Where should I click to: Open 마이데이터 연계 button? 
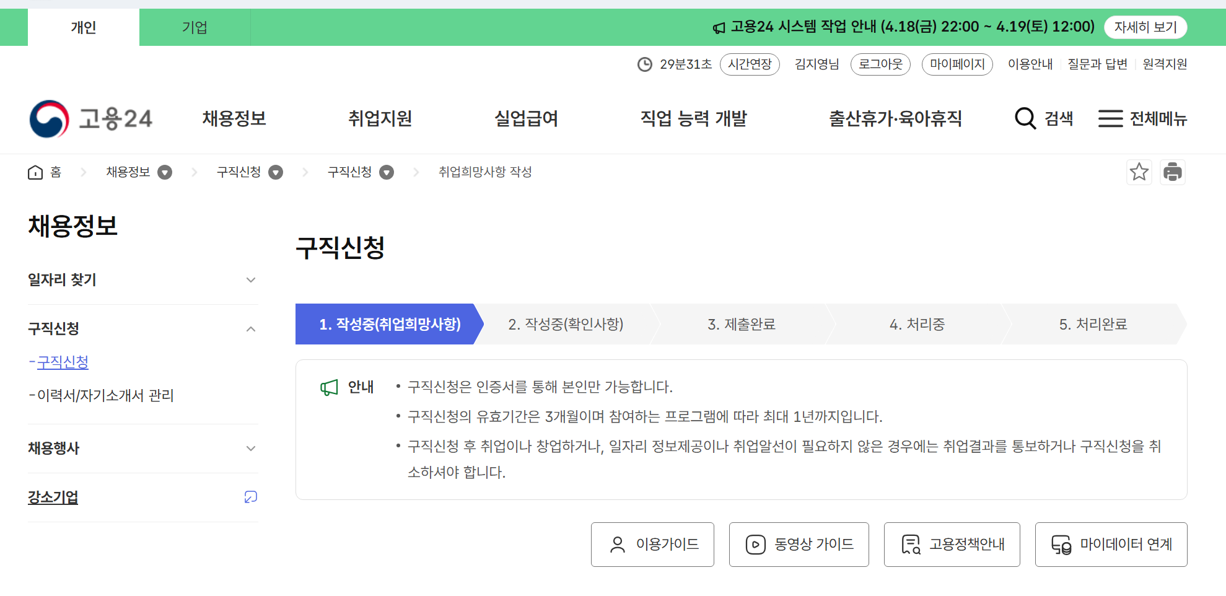pos(1111,545)
